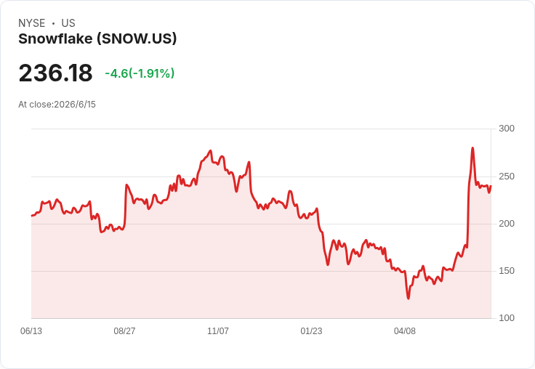Click the 100 y-axis price label

coord(507,318)
